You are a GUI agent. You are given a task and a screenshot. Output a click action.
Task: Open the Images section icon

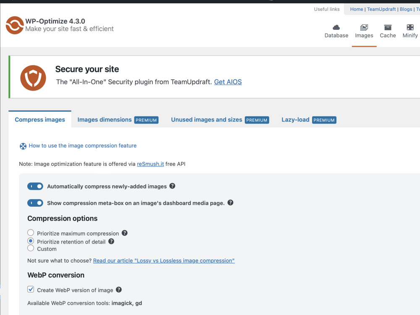point(364,27)
